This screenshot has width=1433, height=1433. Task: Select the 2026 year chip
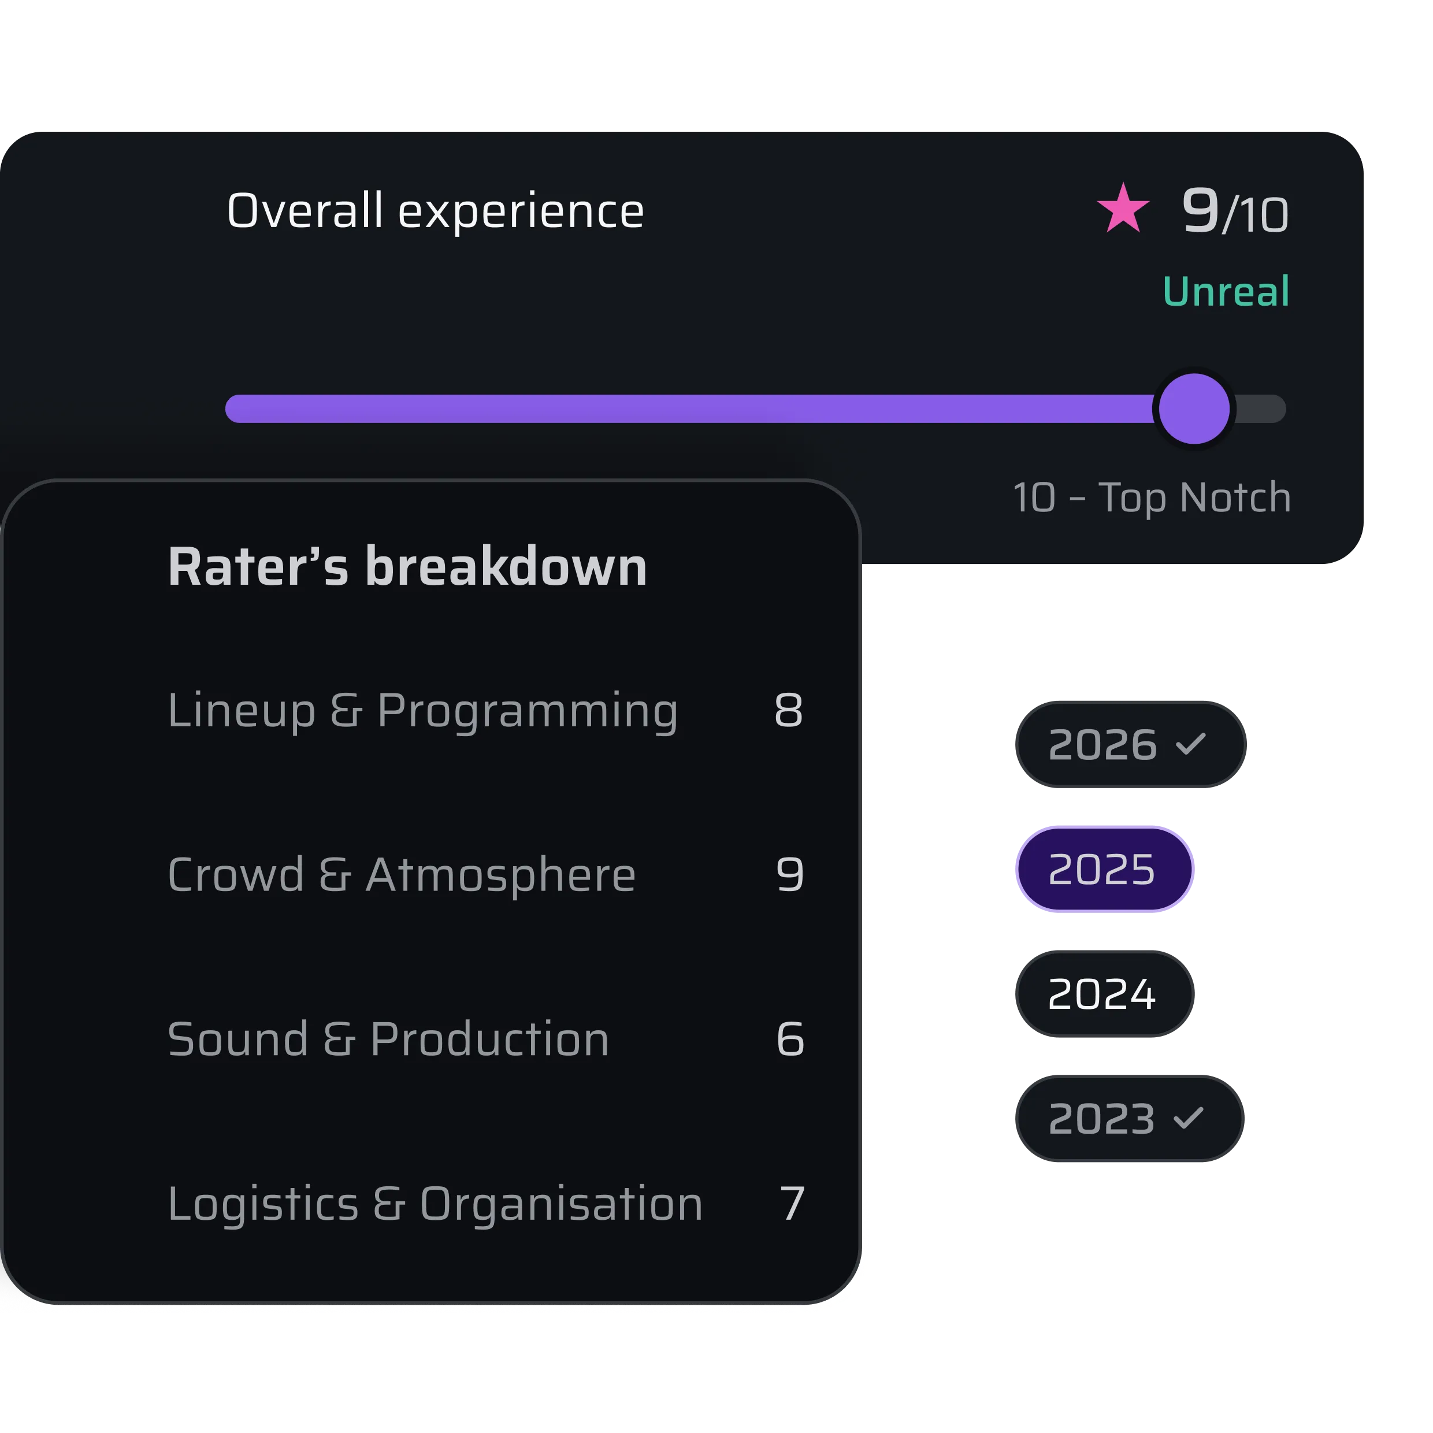(x=1130, y=744)
